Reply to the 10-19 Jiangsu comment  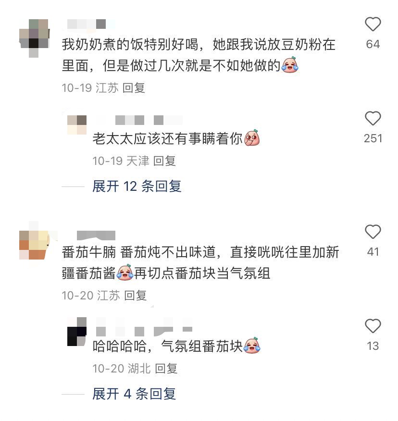click(x=134, y=88)
